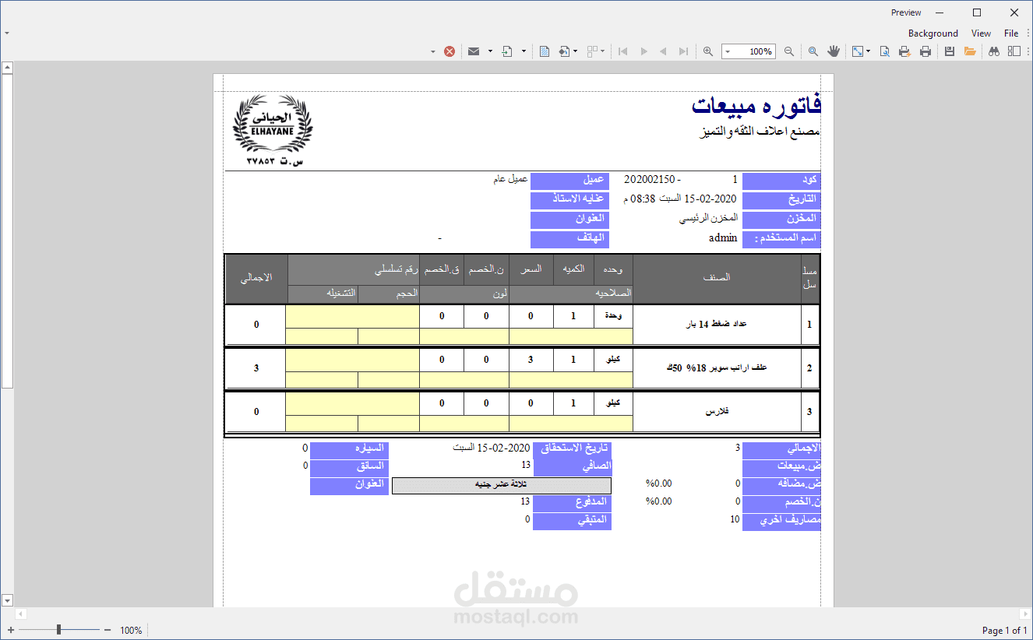Click the 'عميل عام' customer value

[511, 179]
